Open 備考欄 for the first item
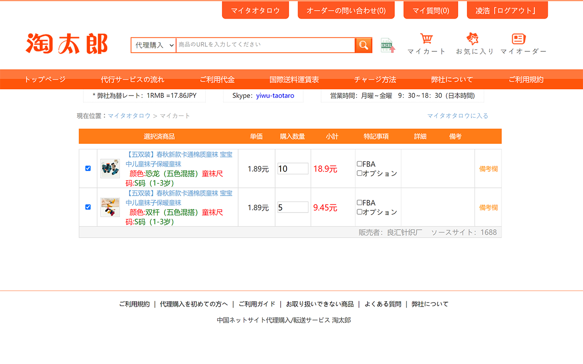This screenshot has height=364, width=583. (488, 168)
